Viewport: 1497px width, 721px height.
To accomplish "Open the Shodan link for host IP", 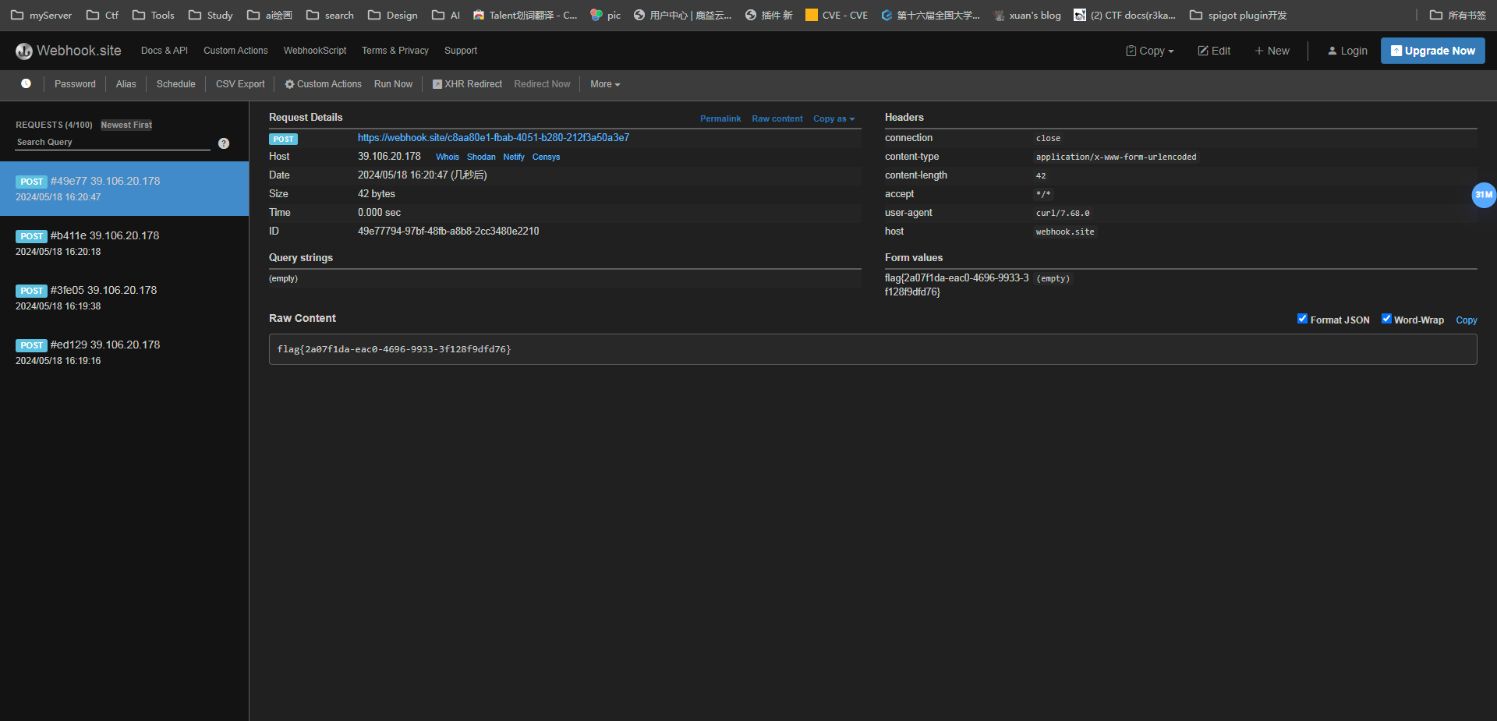I will tap(481, 157).
